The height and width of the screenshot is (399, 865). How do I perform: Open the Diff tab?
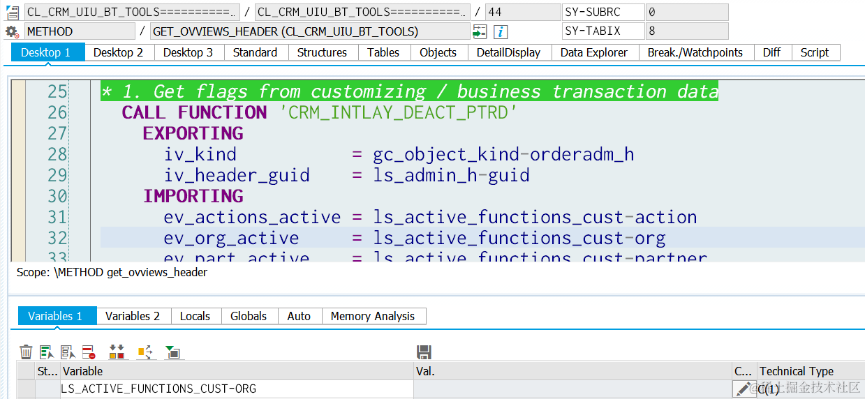click(772, 52)
